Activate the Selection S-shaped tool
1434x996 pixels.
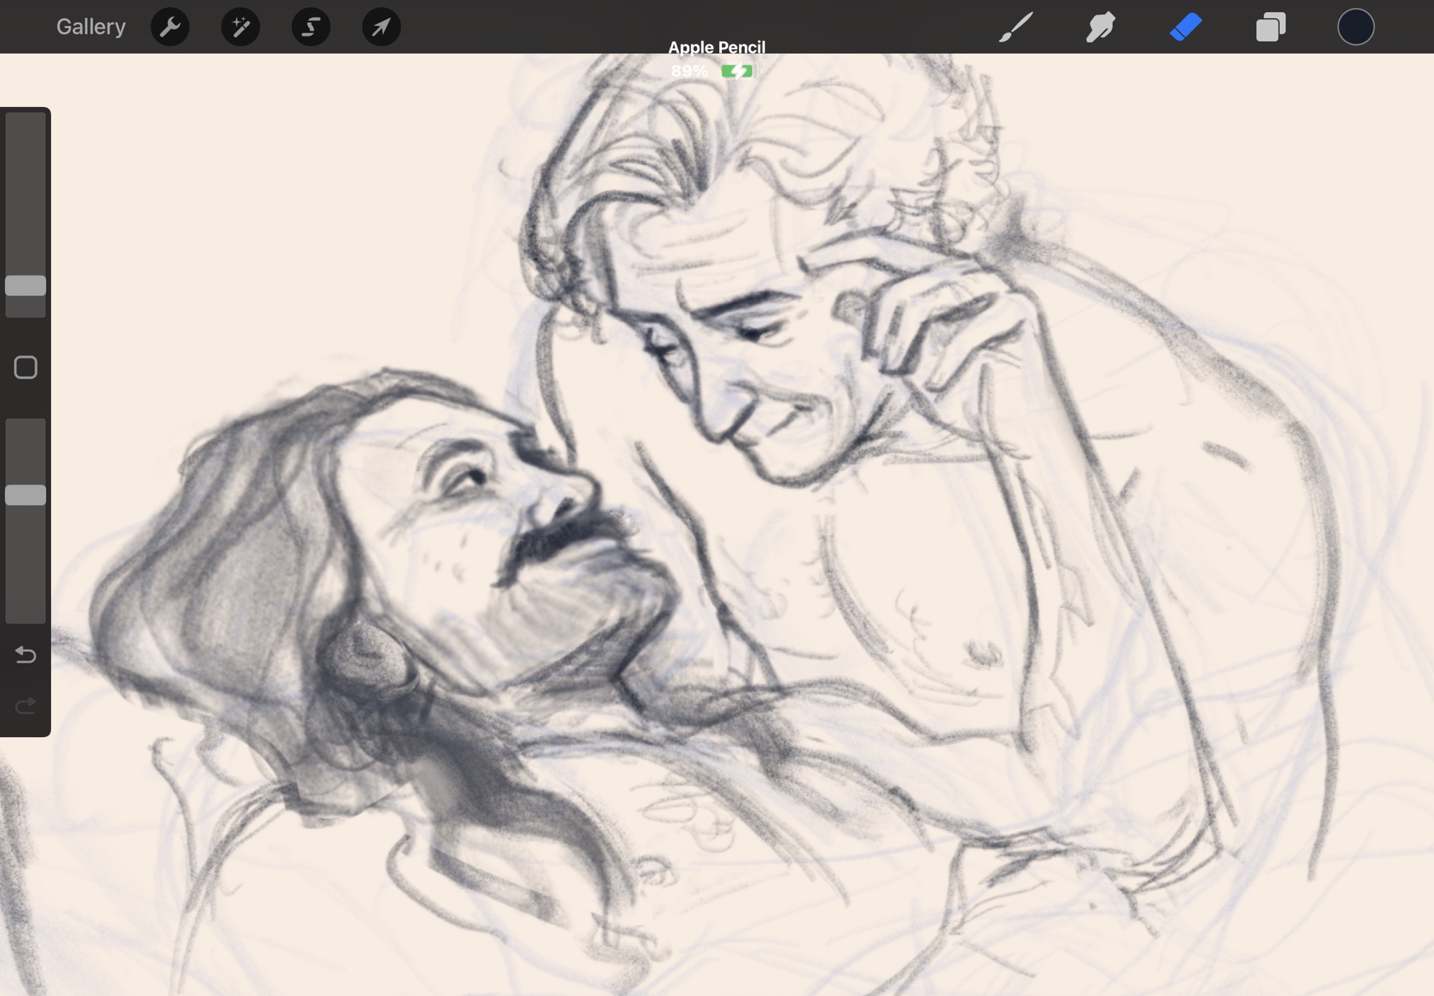pos(310,27)
